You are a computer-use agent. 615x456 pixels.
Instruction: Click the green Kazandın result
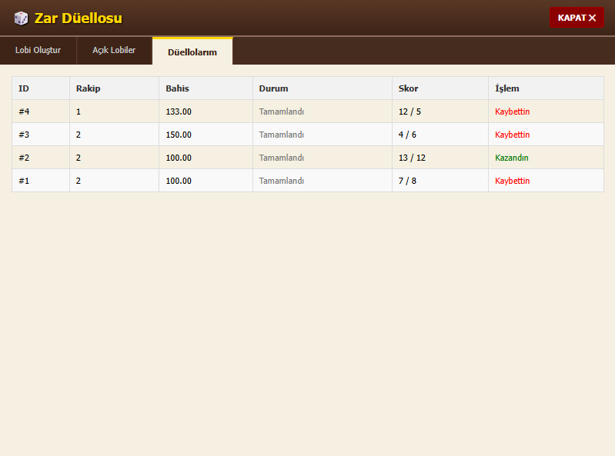[511, 158]
